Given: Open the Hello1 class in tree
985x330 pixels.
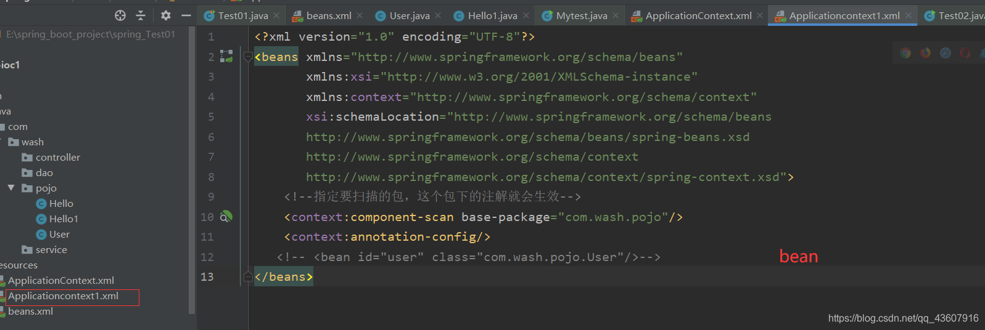Looking at the screenshot, I should (x=64, y=219).
